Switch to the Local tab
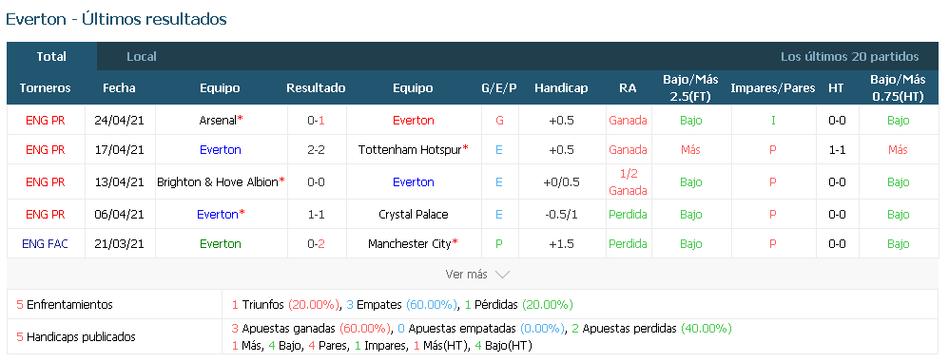Viewport: 949px width, 362px height. 142,57
